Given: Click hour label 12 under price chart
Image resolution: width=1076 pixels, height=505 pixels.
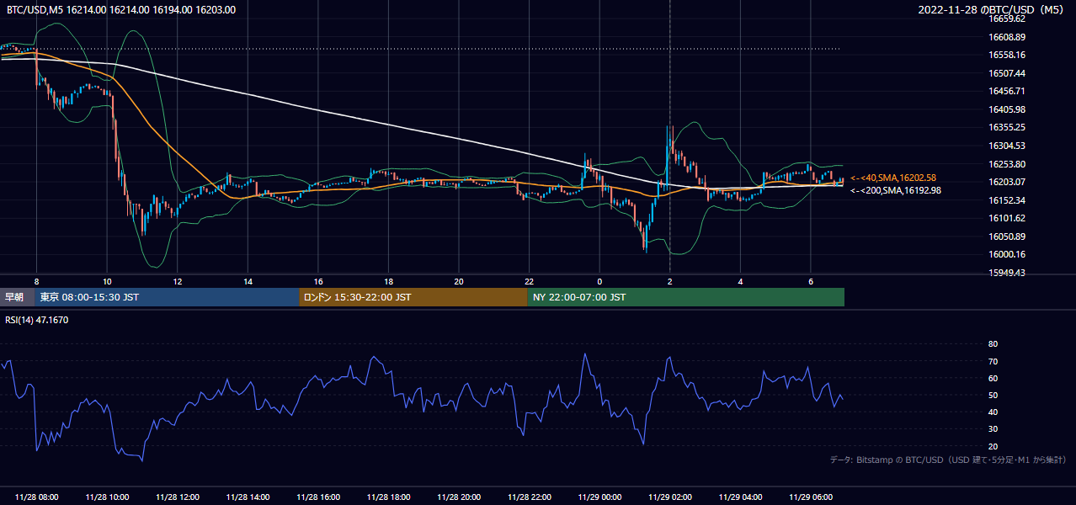Looking at the screenshot, I should tap(178, 280).
